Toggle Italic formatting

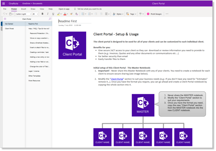point(48,14)
